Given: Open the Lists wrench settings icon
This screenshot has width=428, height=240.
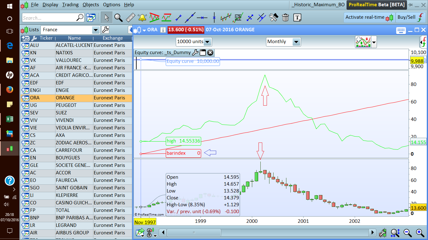Looking at the screenshot, I should [x=105, y=30].
